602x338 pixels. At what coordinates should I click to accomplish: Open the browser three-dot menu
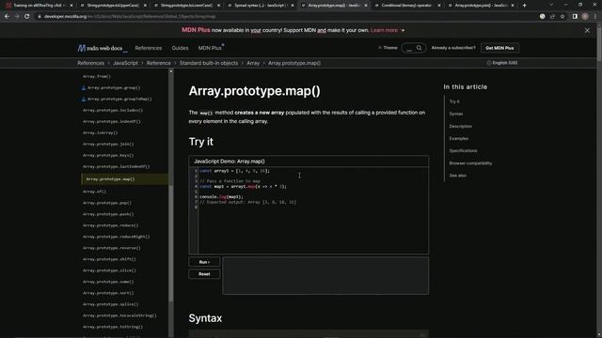(595, 17)
